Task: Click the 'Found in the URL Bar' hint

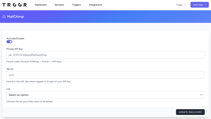Action: tap(38, 81)
